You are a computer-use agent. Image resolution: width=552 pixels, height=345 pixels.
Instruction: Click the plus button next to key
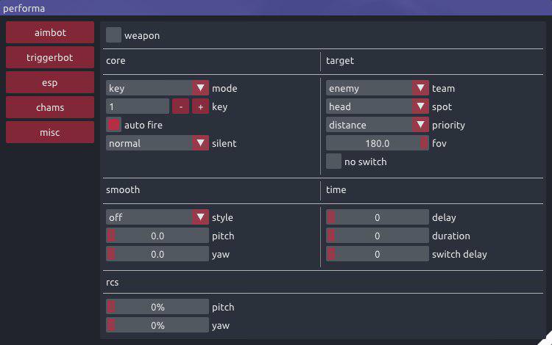point(200,106)
